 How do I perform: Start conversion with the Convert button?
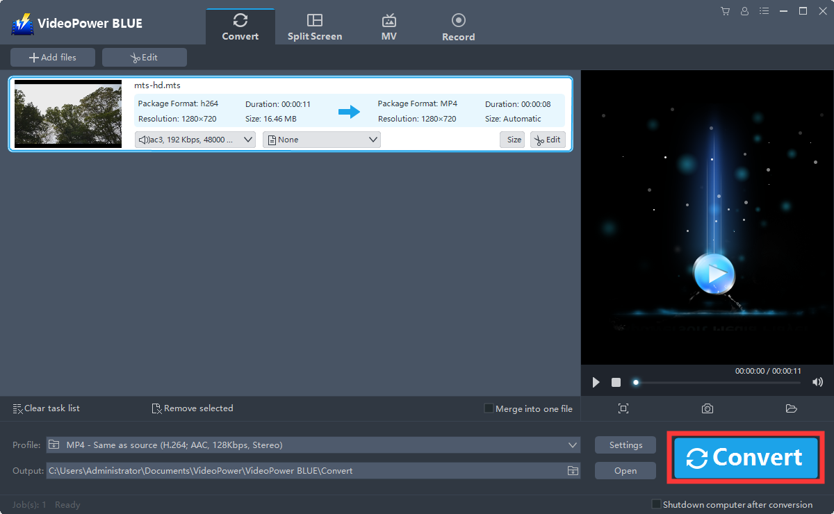click(745, 457)
